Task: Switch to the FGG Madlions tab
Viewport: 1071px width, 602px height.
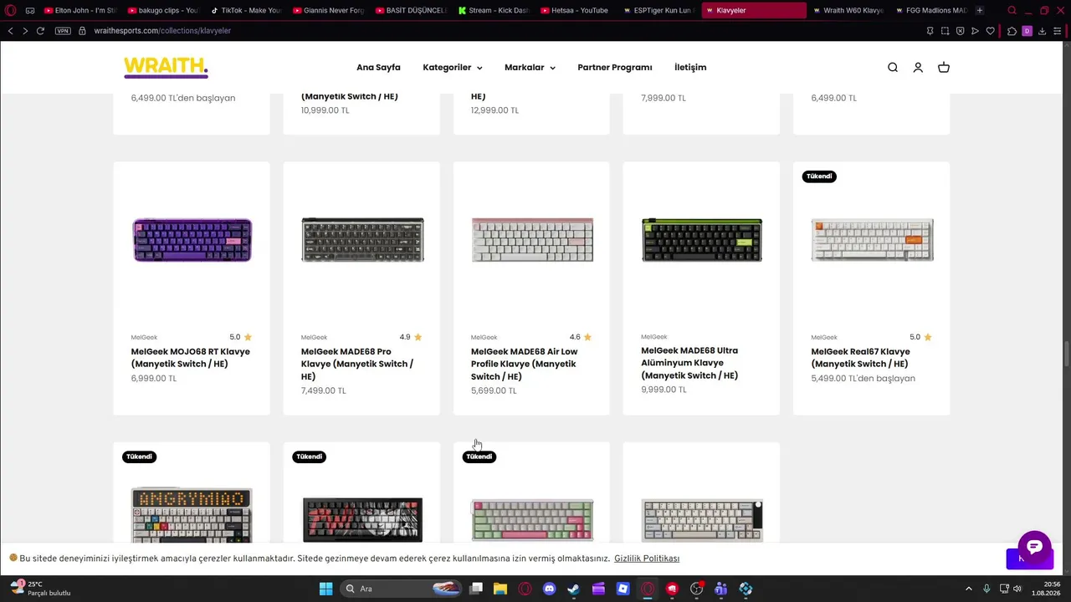Action: click(x=930, y=11)
